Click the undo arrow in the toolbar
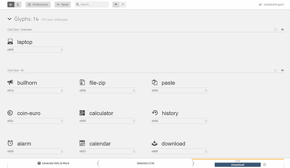This screenshot has width=290, height=168. pyautogui.click(x=115, y=5)
